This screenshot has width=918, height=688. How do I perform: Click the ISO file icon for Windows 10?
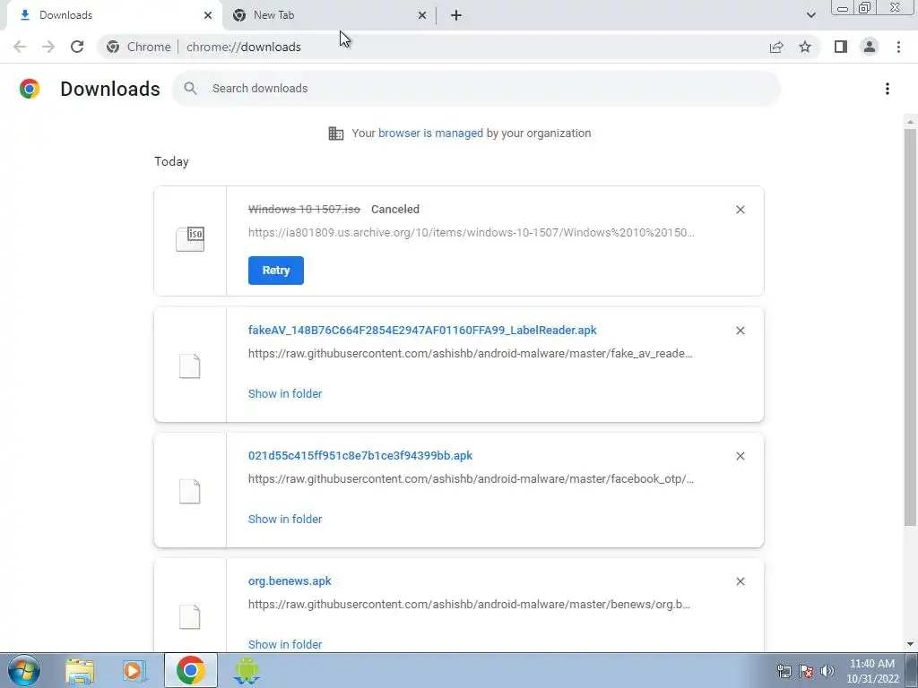(x=190, y=239)
